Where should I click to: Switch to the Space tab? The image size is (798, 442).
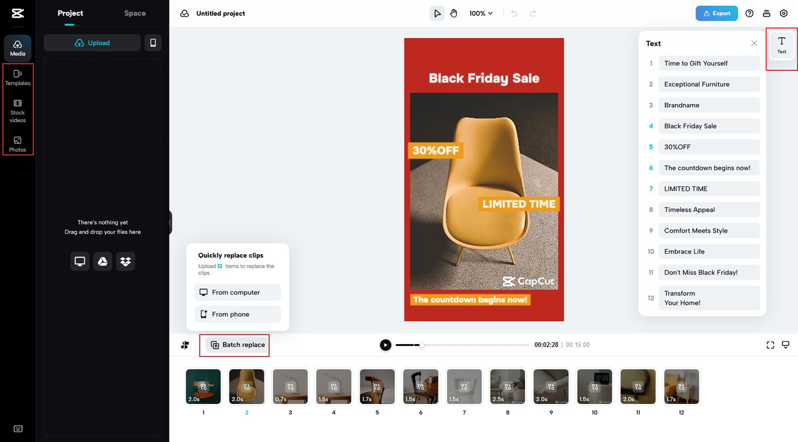click(x=135, y=13)
